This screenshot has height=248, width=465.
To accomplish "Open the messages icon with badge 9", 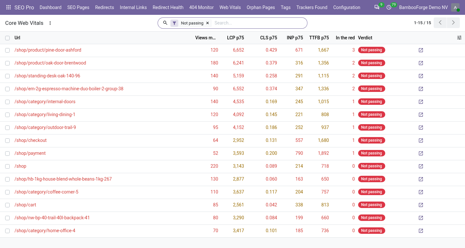I will (377, 7).
